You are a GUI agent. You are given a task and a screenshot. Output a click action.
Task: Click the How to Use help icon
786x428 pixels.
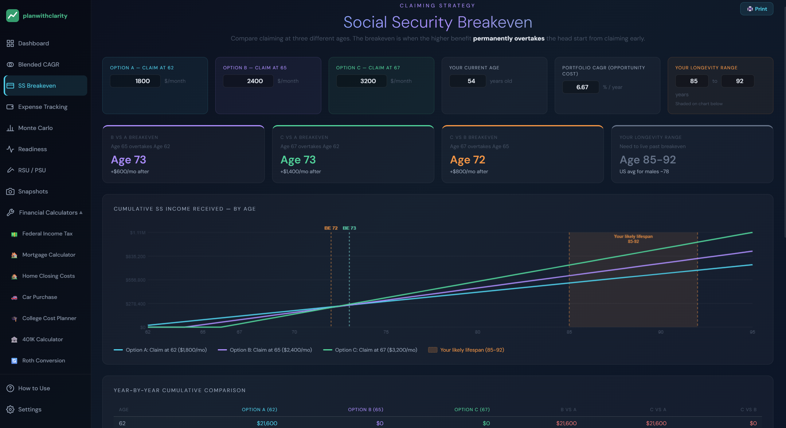10,388
